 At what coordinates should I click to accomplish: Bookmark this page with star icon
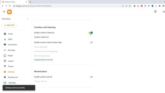[x=130, y=6]
